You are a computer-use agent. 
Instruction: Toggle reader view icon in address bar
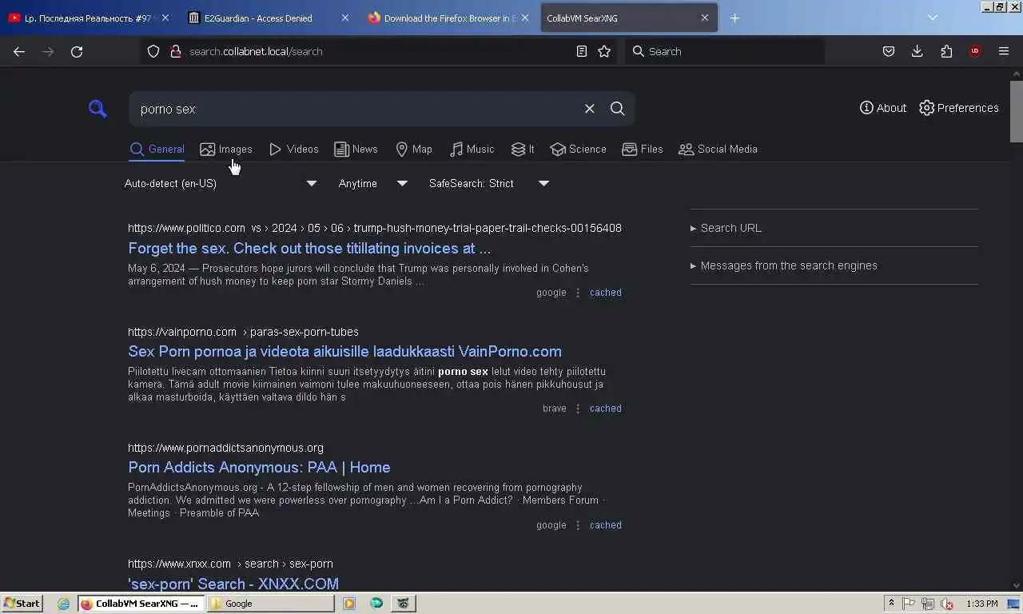[x=582, y=51]
